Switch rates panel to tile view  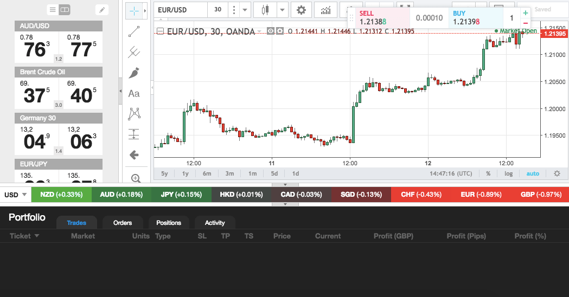point(65,10)
